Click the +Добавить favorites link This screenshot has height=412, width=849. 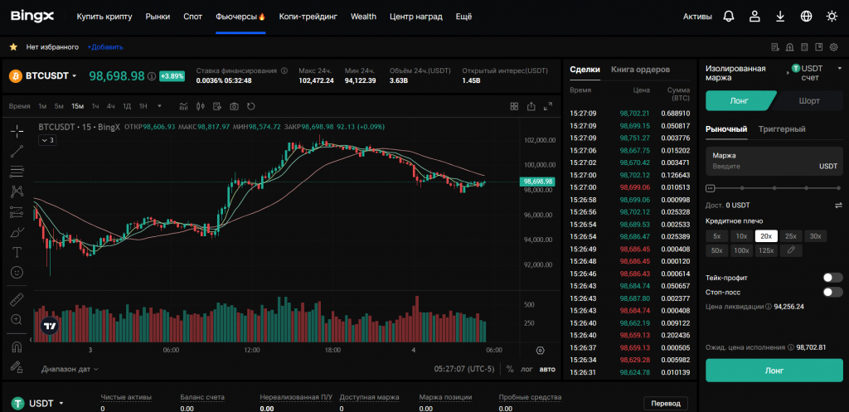coord(105,47)
